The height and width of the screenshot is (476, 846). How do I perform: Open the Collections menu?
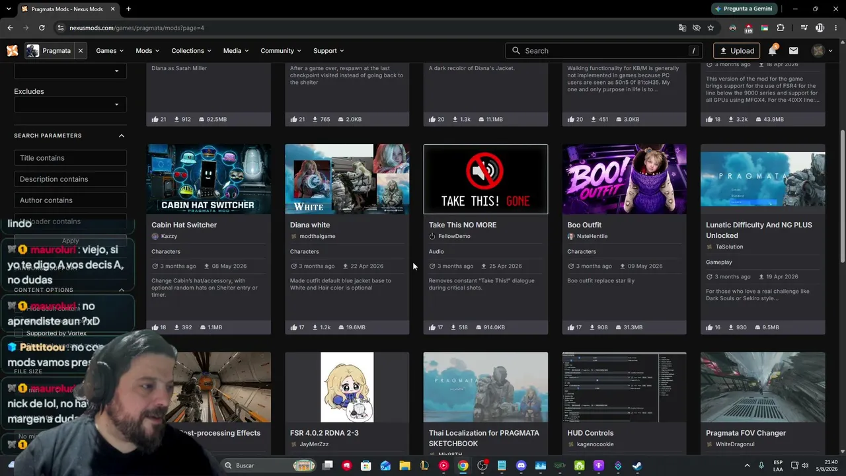click(x=191, y=51)
